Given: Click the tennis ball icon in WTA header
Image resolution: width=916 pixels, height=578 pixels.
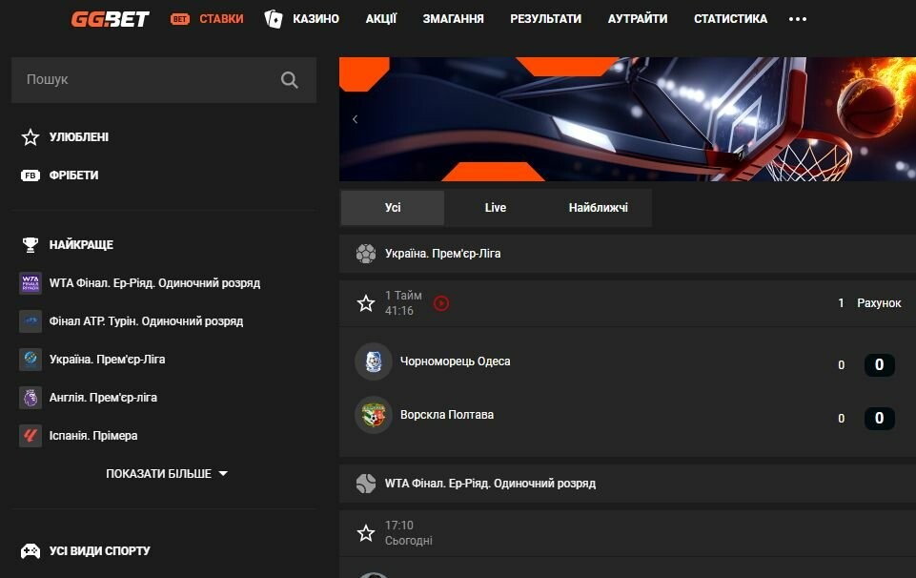Looking at the screenshot, I should click(366, 484).
